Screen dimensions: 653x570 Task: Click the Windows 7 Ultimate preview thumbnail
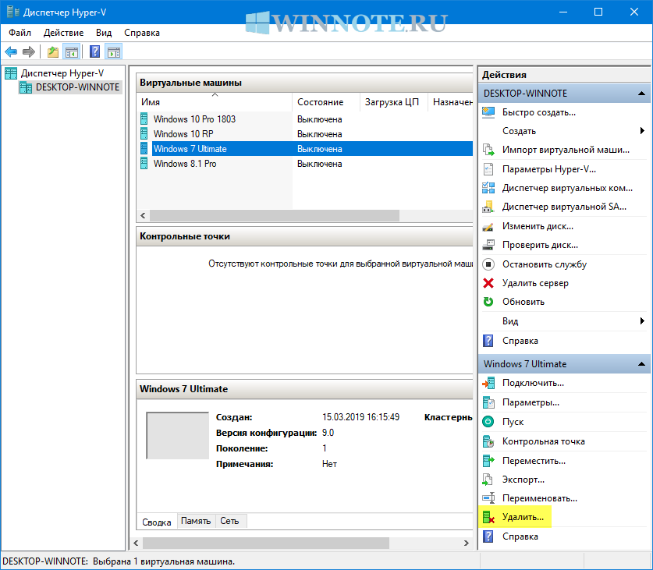(177, 436)
